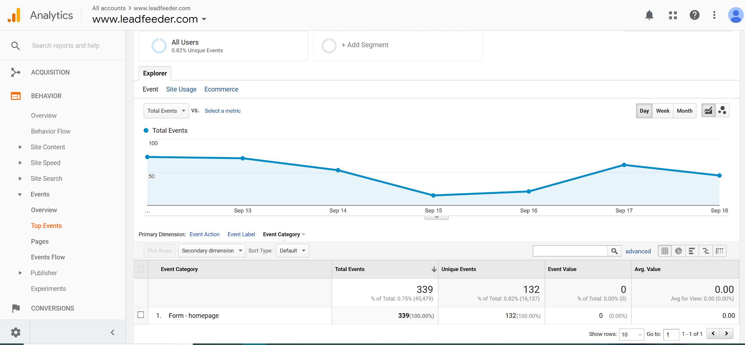Set graph interval to Week
745x345 pixels.
pos(663,111)
